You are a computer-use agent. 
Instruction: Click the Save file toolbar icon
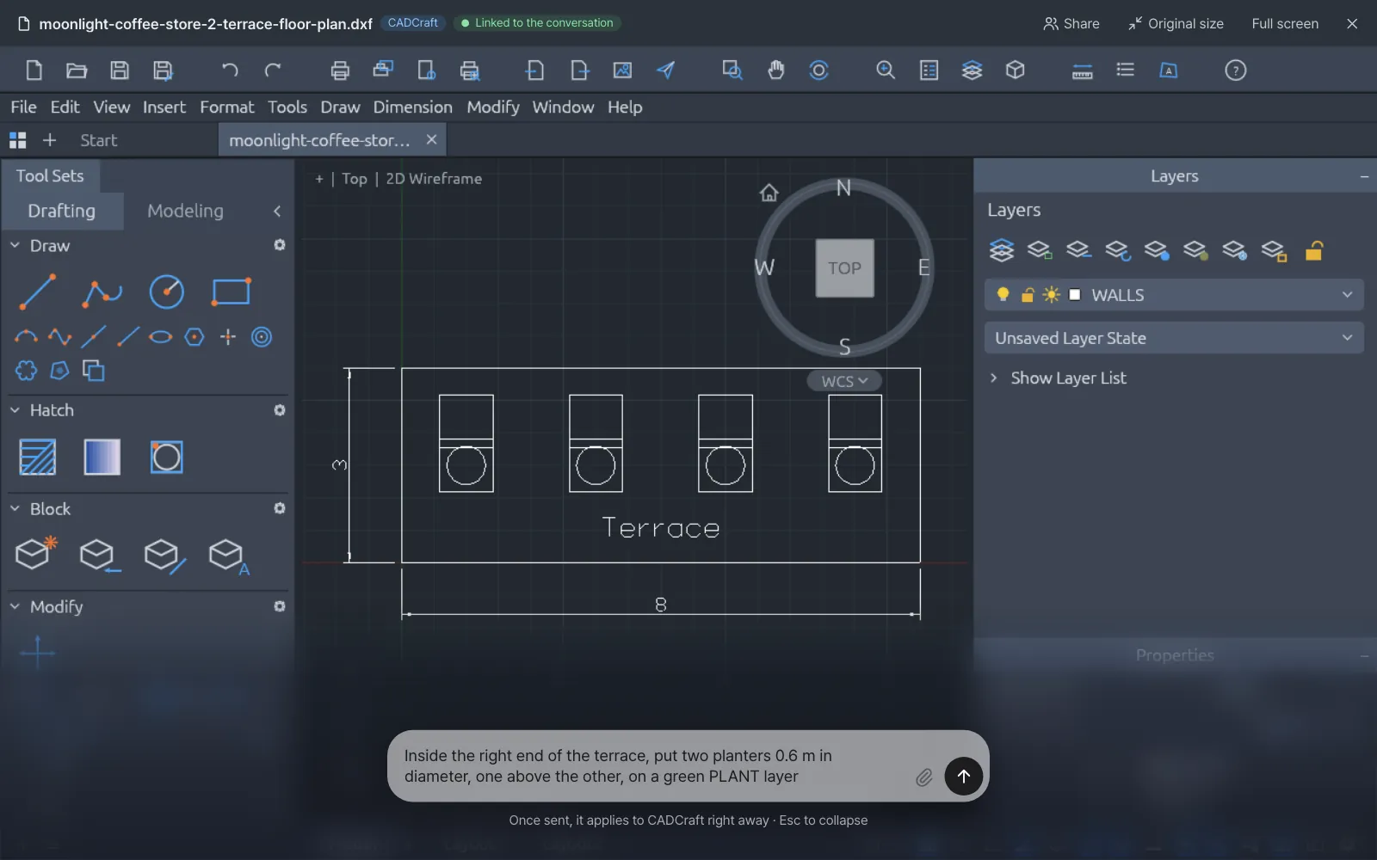[x=120, y=71]
